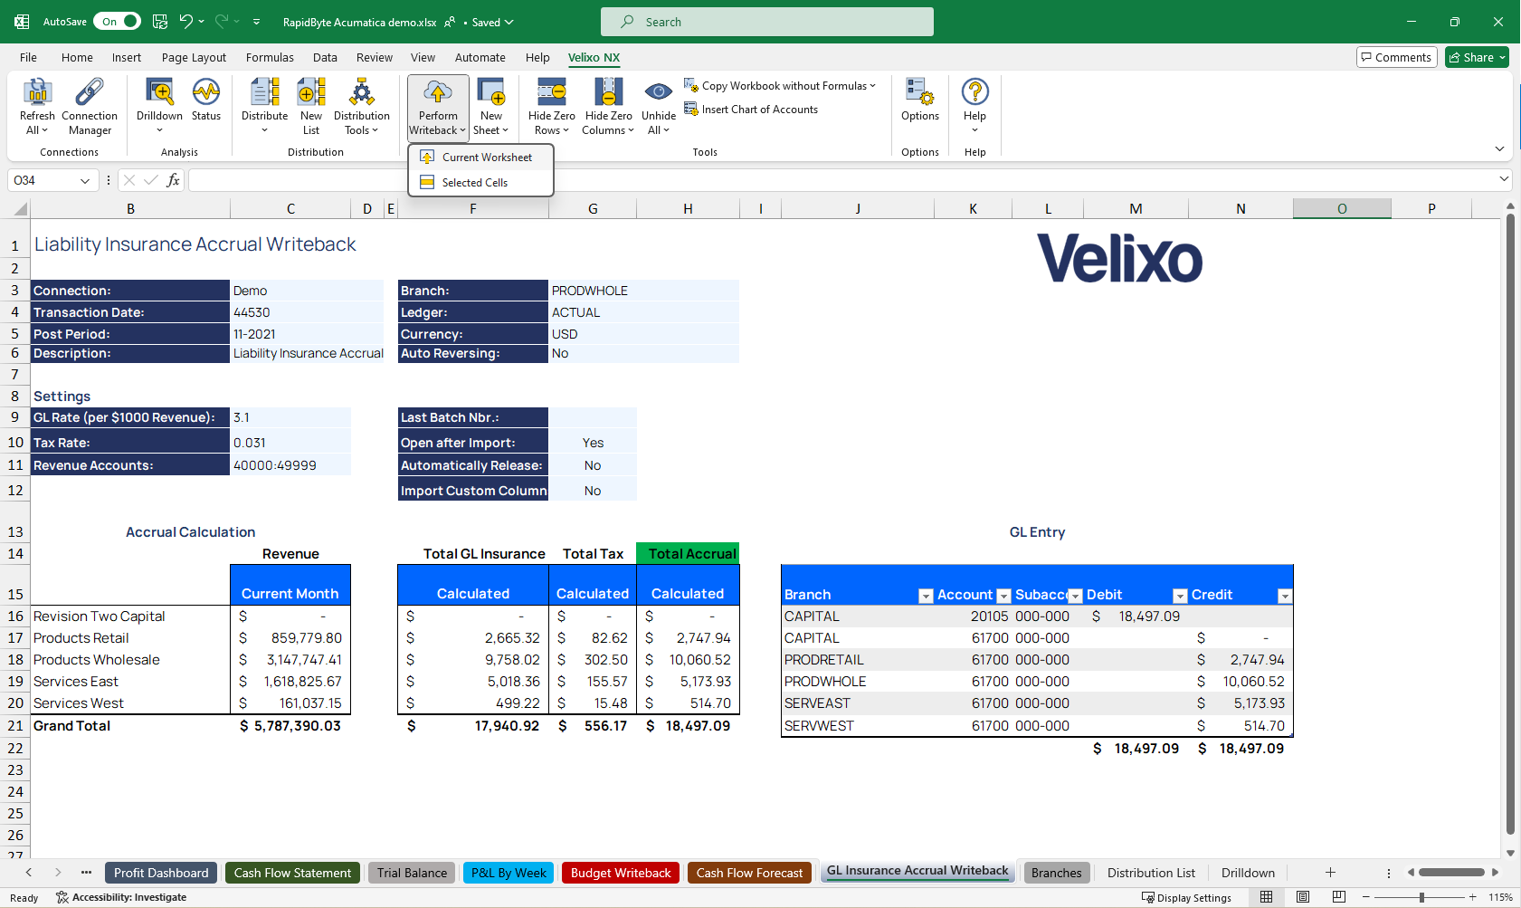Switch to Cash Flow Forecast sheet
Screen dimensions: 1521x908
(x=749, y=873)
